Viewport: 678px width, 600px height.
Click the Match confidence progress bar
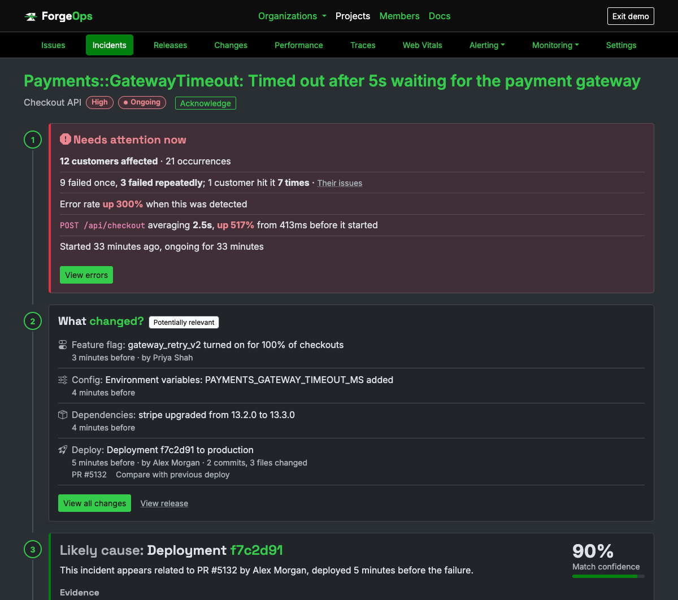tap(609, 576)
